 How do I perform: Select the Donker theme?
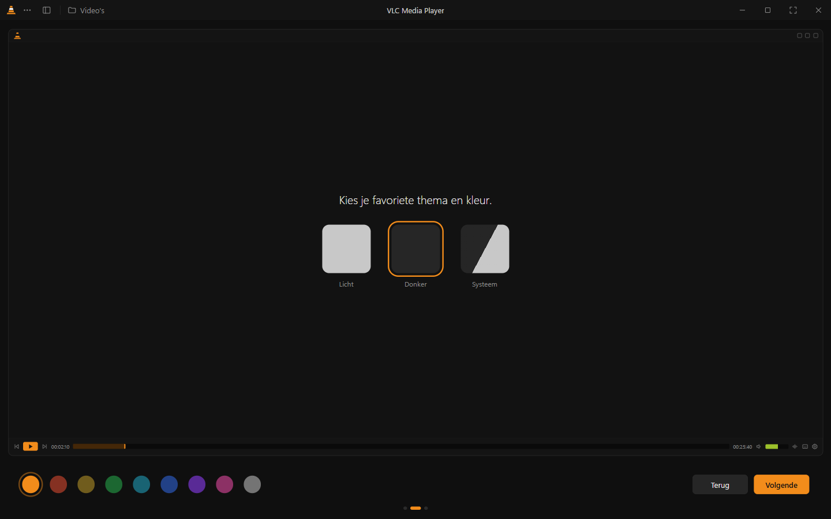415,249
